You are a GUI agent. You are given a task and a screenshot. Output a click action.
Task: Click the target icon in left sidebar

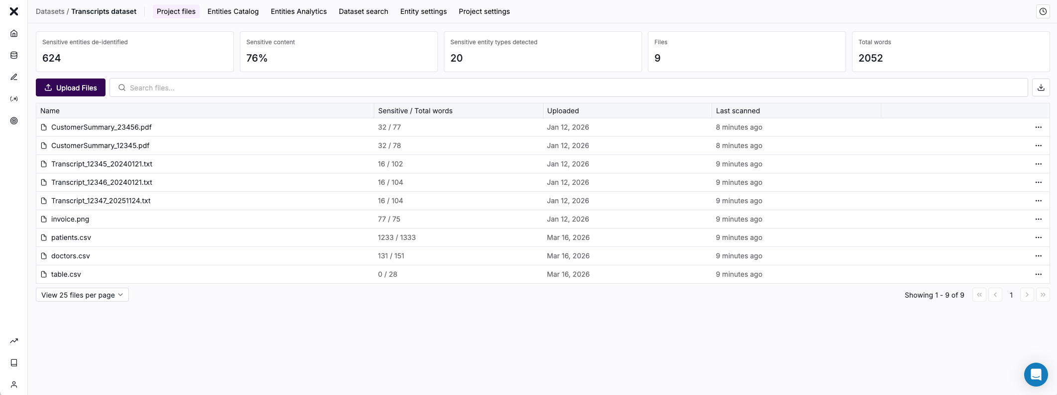[x=14, y=121]
